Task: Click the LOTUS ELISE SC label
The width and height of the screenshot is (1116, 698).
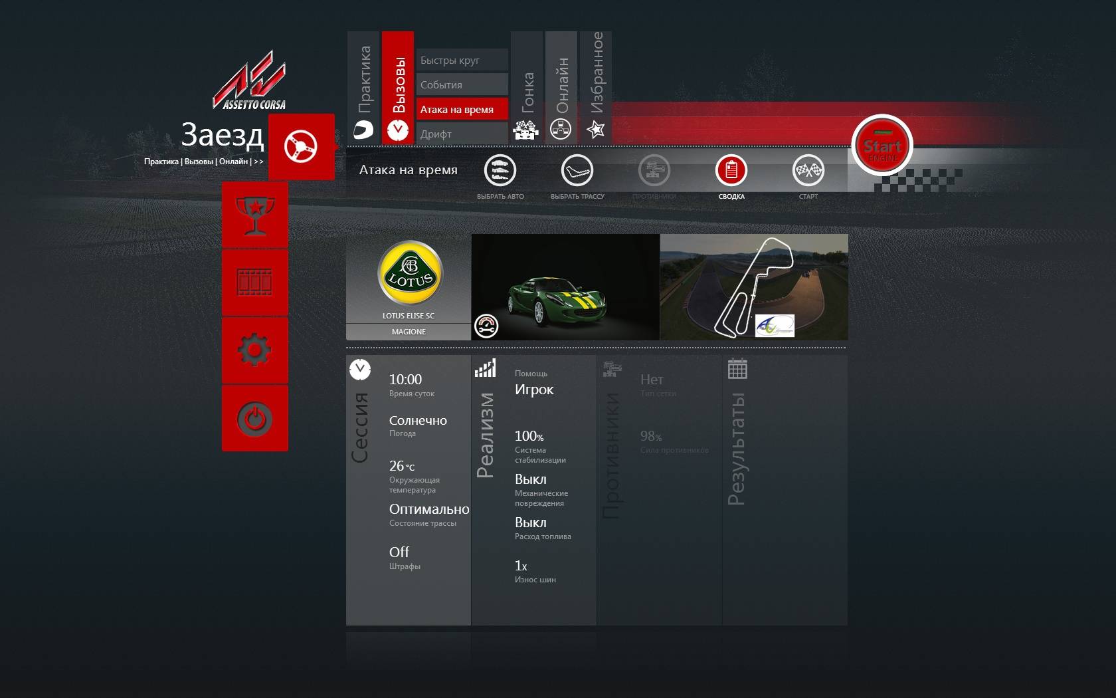Action: (409, 316)
